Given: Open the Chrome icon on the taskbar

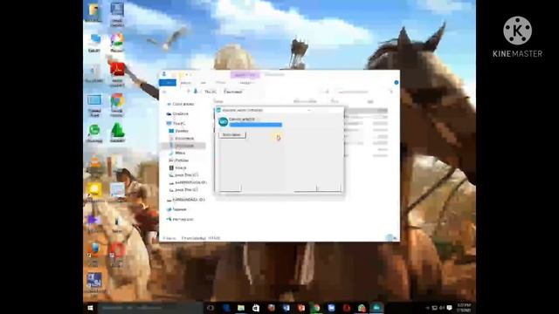Looking at the screenshot, I should click(316, 308).
